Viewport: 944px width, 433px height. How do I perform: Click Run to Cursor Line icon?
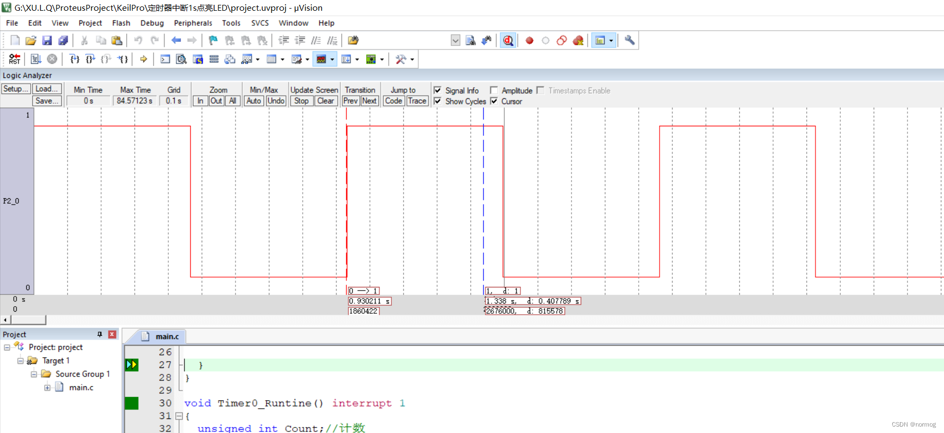coord(123,59)
